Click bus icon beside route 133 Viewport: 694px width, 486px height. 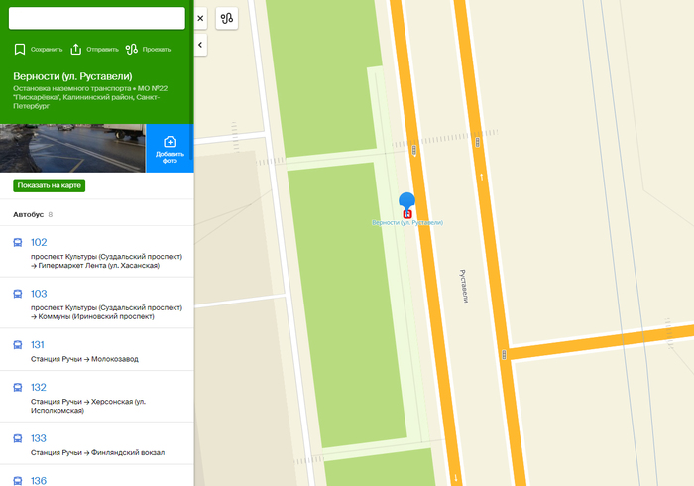[x=17, y=437]
